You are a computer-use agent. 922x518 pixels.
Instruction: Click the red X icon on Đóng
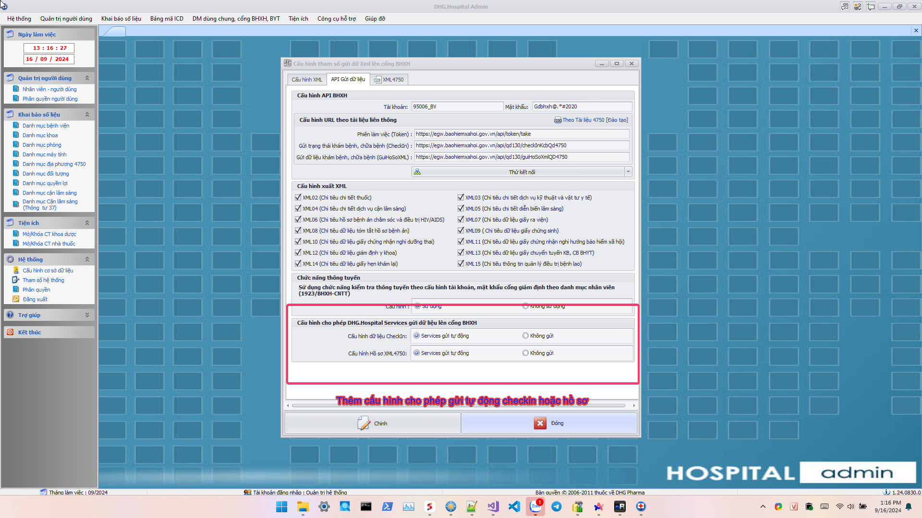(540, 423)
